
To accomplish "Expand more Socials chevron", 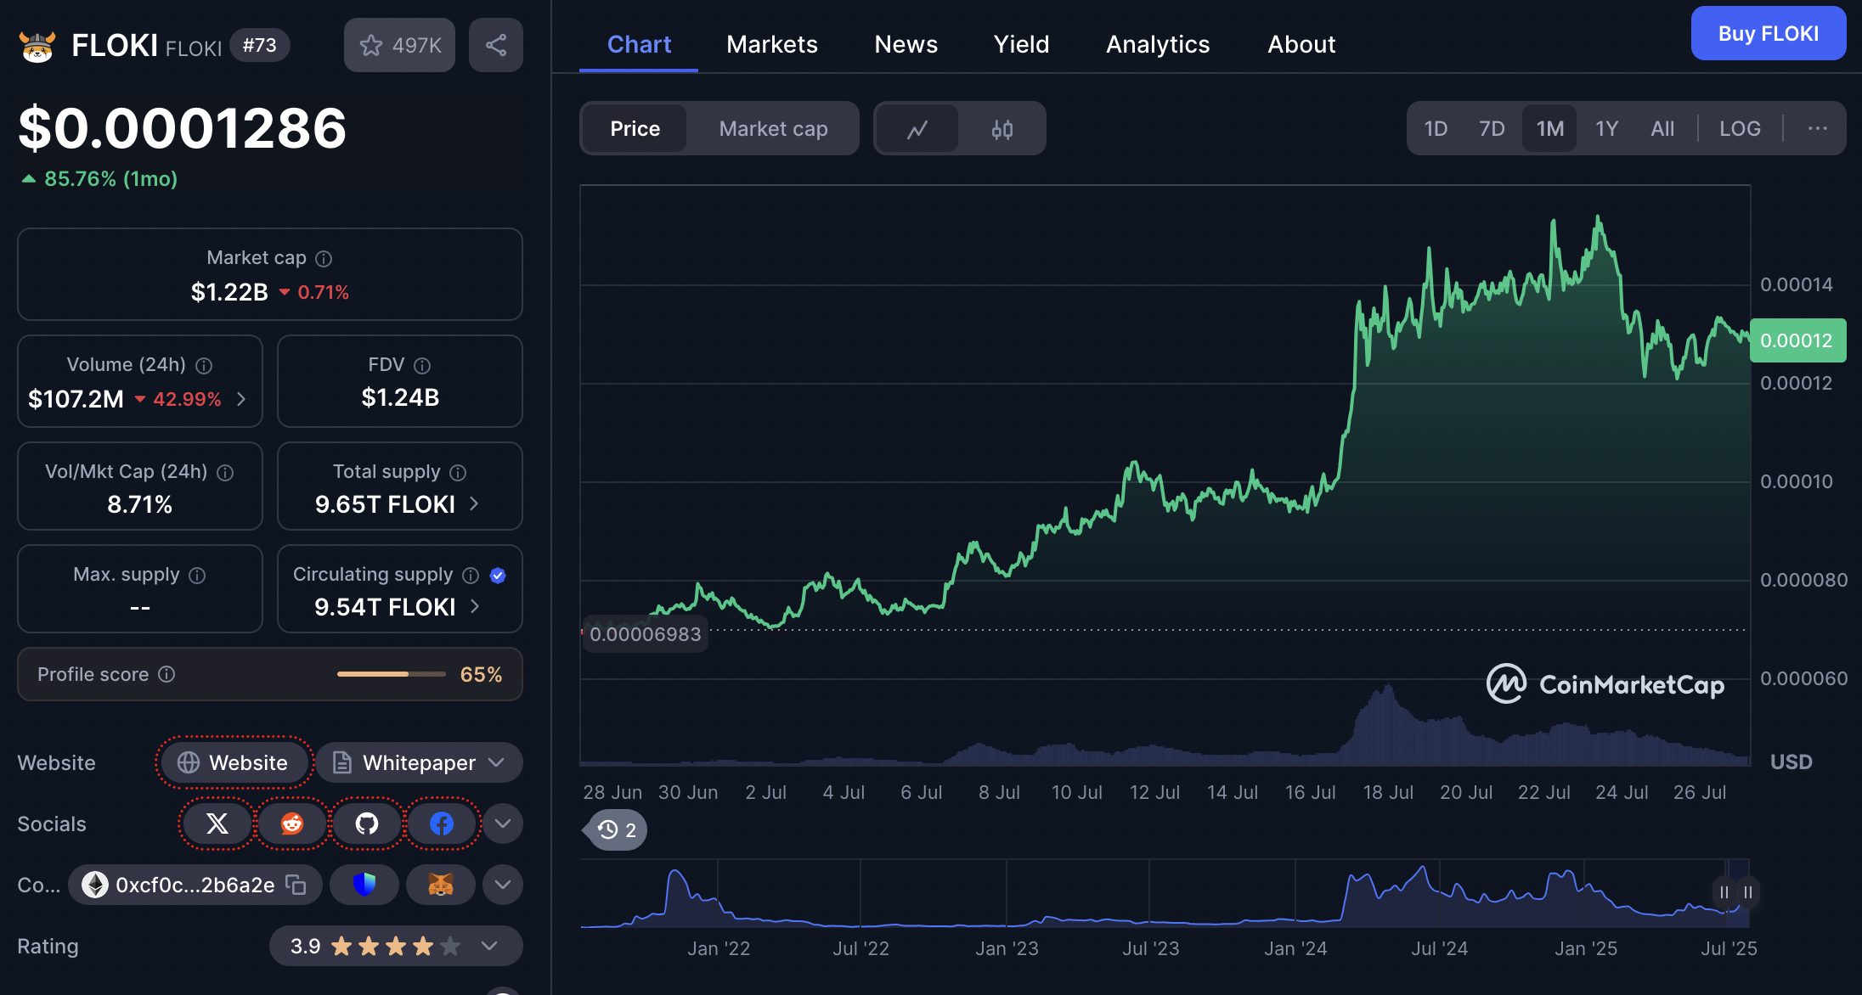I will point(503,824).
